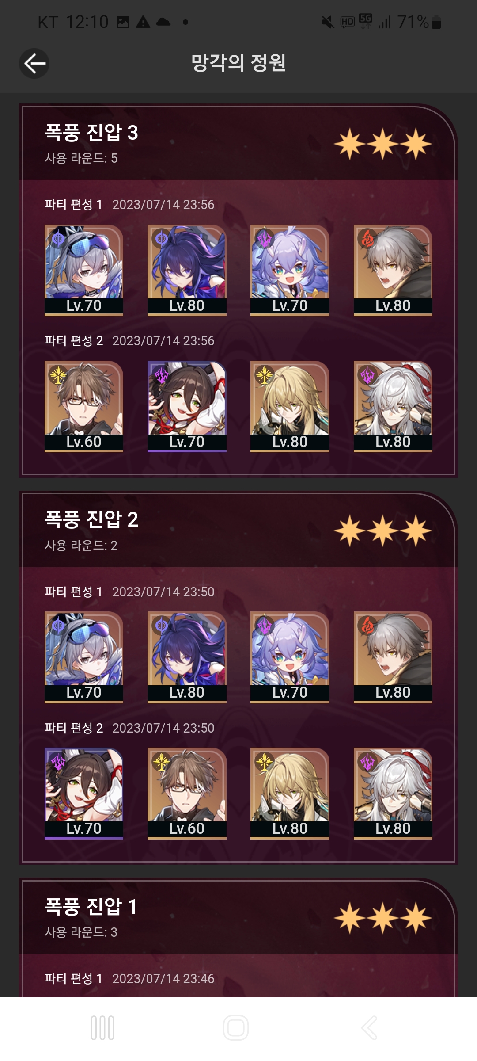Select the Lv.70 lavender-haired character in 폭풍 진압 2 team 1

[290, 657]
